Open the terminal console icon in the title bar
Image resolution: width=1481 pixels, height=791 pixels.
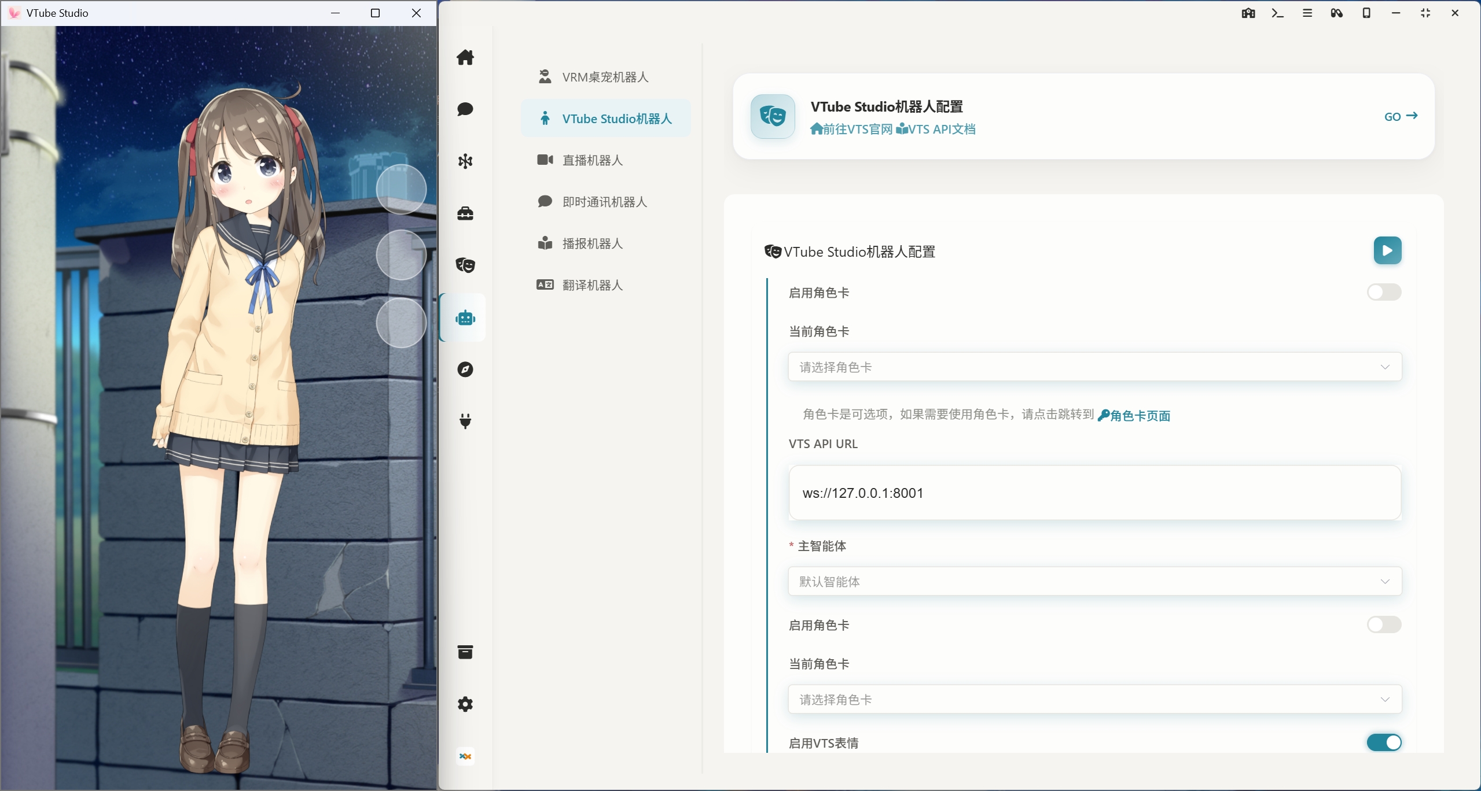[1278, 13]
